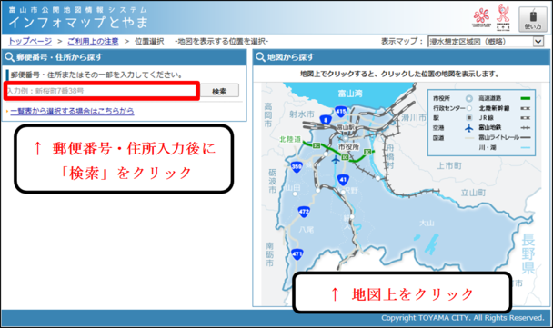Click the airport airplane icon on map
Viewport: 553px width, 328px height.
pos(336,160)
